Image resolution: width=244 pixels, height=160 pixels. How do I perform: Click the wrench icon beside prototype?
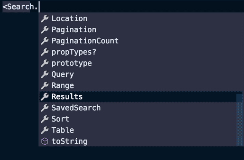45,63
